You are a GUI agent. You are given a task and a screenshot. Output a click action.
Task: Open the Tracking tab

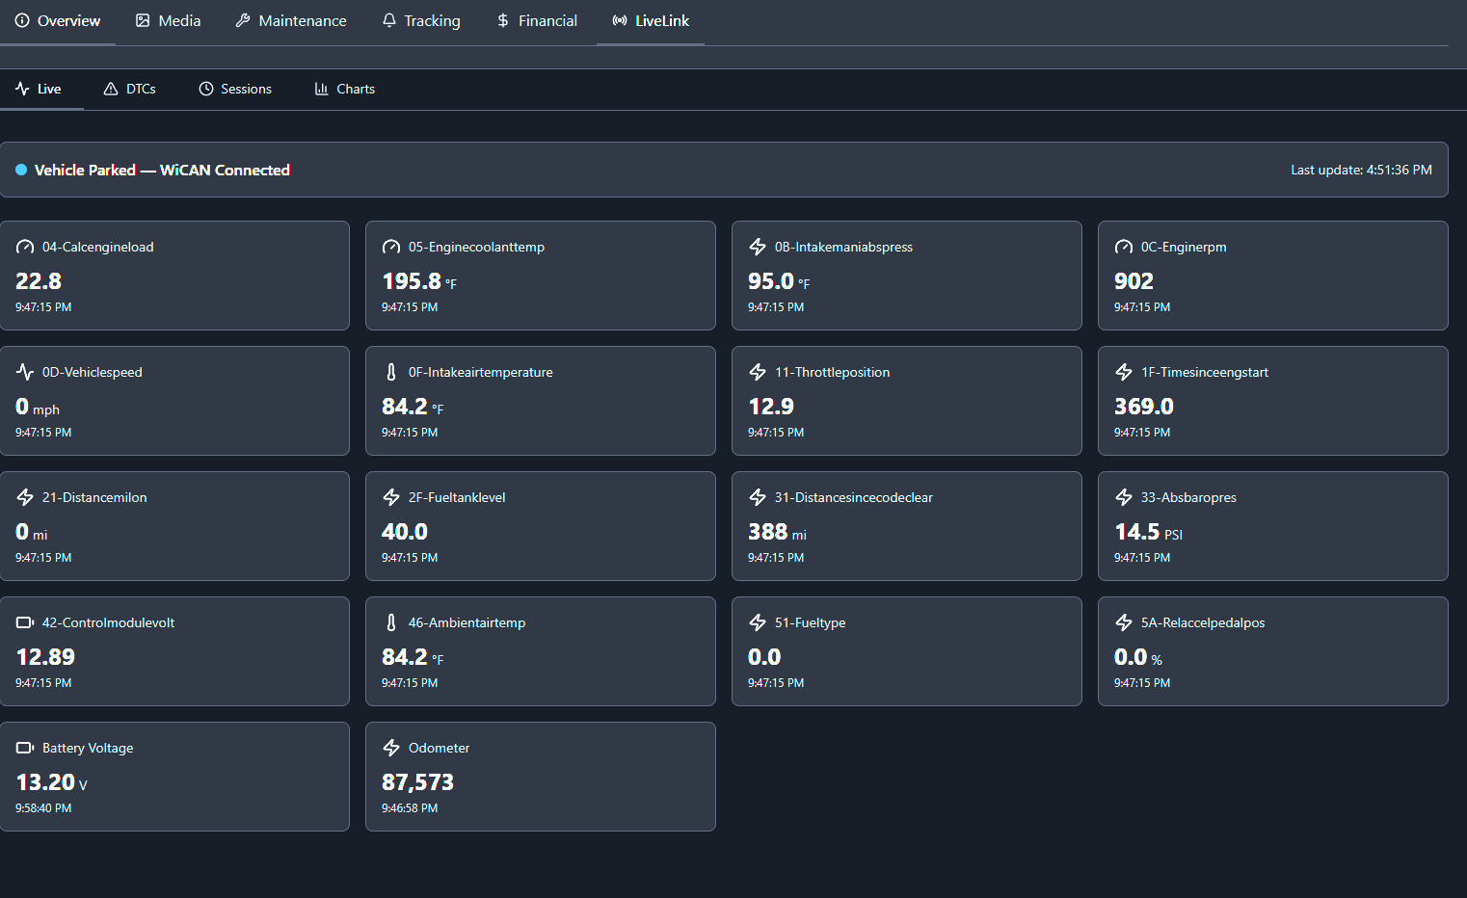tap(421, 21)
